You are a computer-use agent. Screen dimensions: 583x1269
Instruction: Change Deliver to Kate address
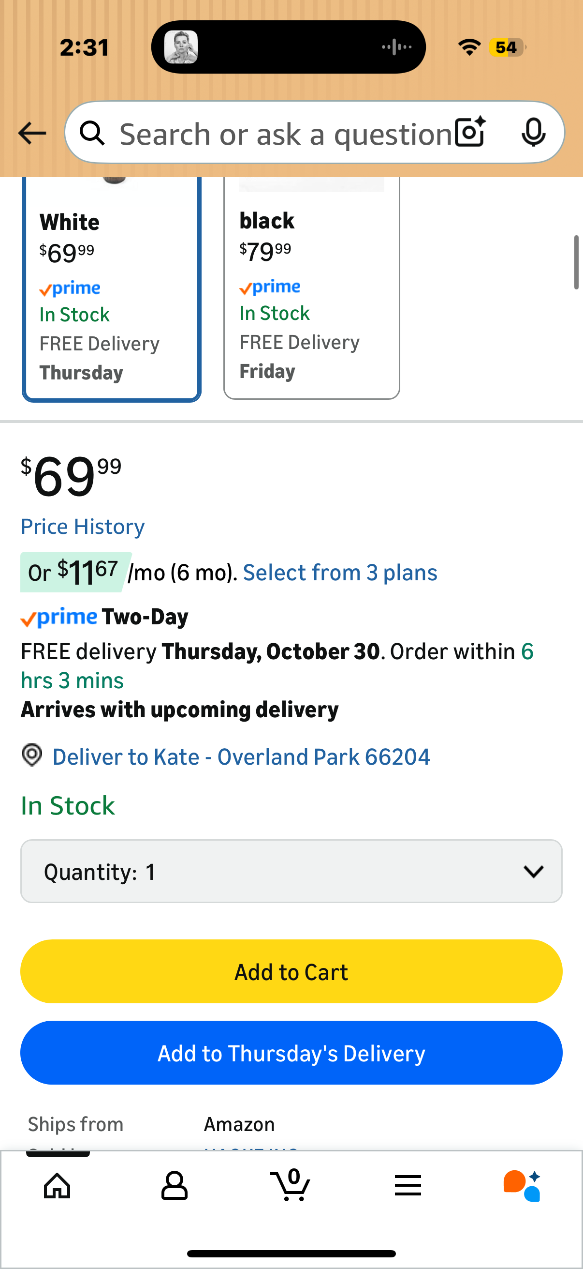[x=241, y=757]
